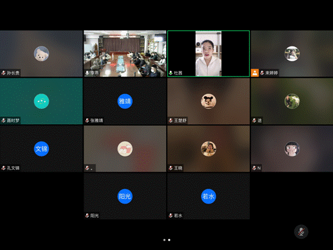Click the blue 若水 avatar circle
Viewport: 333px width, 250px height.
point(208,196)
